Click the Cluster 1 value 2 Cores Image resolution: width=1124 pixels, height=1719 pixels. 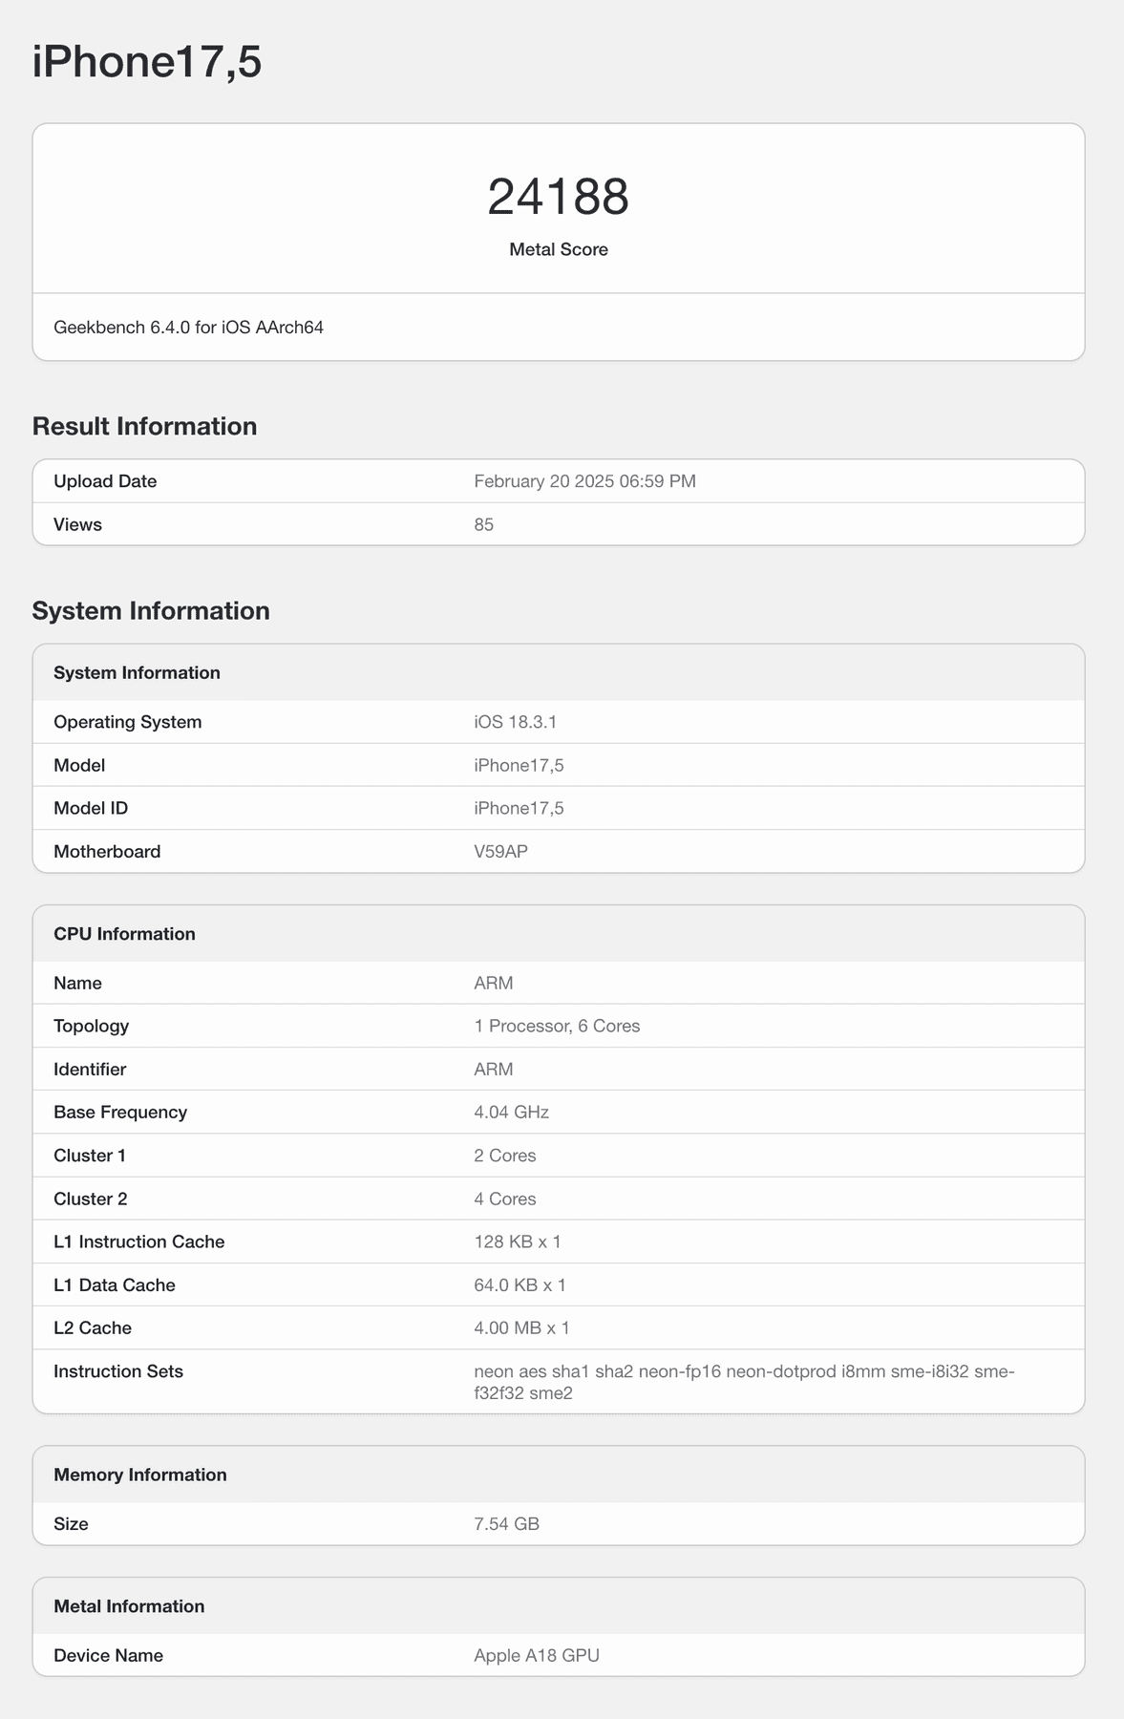pos(504,1156)
